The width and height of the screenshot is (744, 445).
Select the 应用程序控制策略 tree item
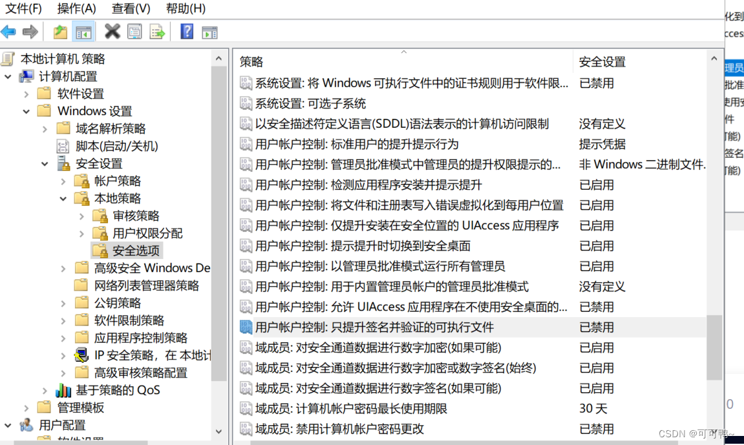click(x=141, y=338)
